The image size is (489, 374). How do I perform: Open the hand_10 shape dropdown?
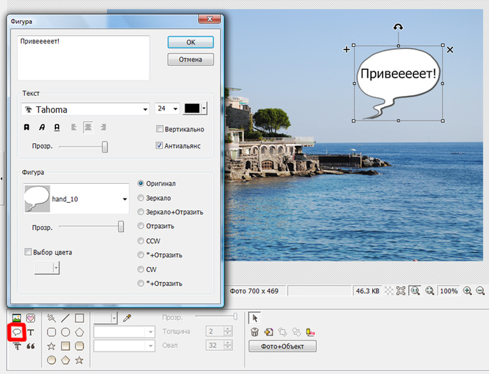coord(125,199)
